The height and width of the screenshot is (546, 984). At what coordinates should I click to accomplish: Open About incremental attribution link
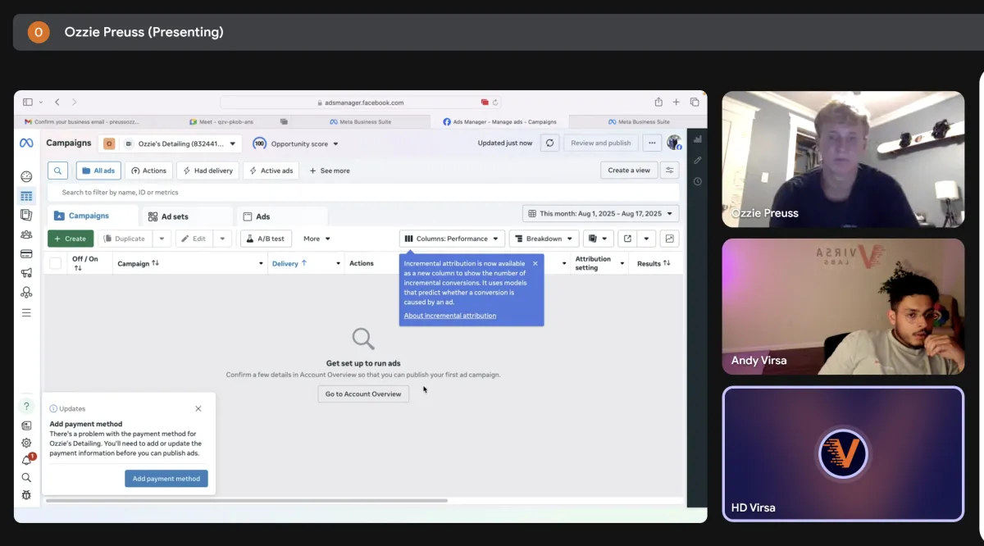[x=449, y=316]
